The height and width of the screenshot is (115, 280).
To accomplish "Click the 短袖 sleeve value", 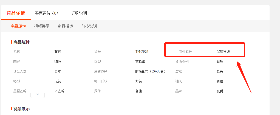I will [220, 81].
